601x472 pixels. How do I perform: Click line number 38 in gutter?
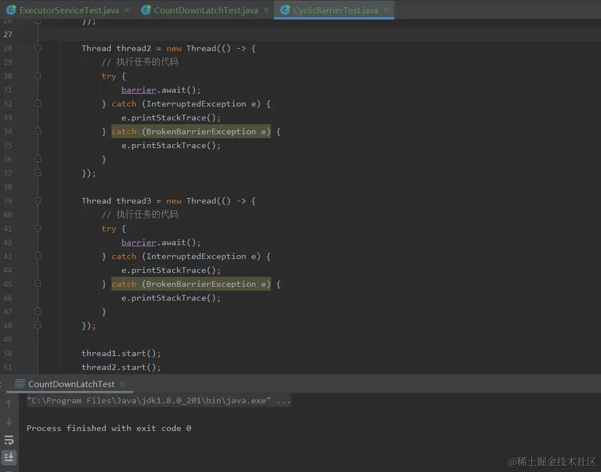tap(8, 187)
